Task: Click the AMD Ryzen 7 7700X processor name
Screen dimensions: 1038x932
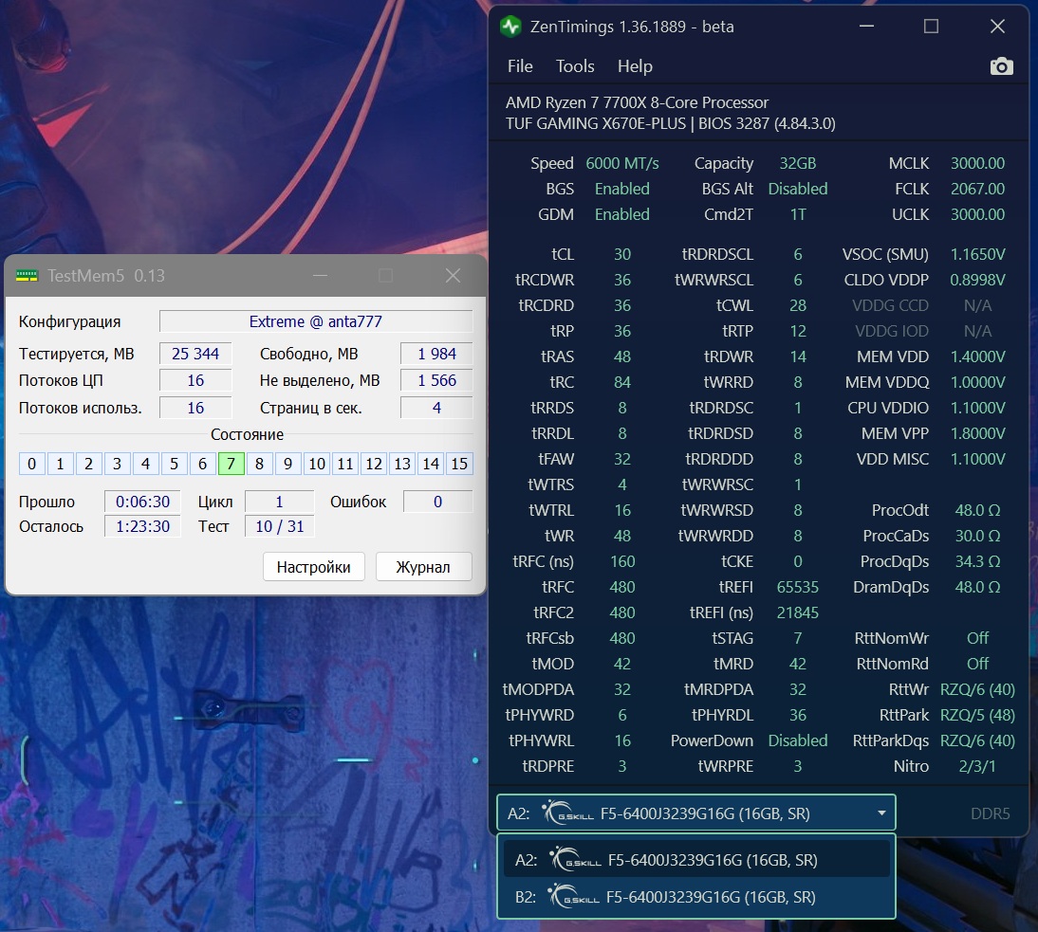Action: pyautogui.click(x=637, y=102)
